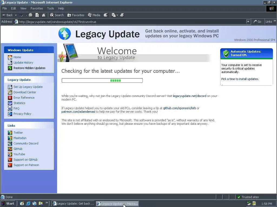
Task: Click the red X Error Reference icon
Action: tap(10, 98)
